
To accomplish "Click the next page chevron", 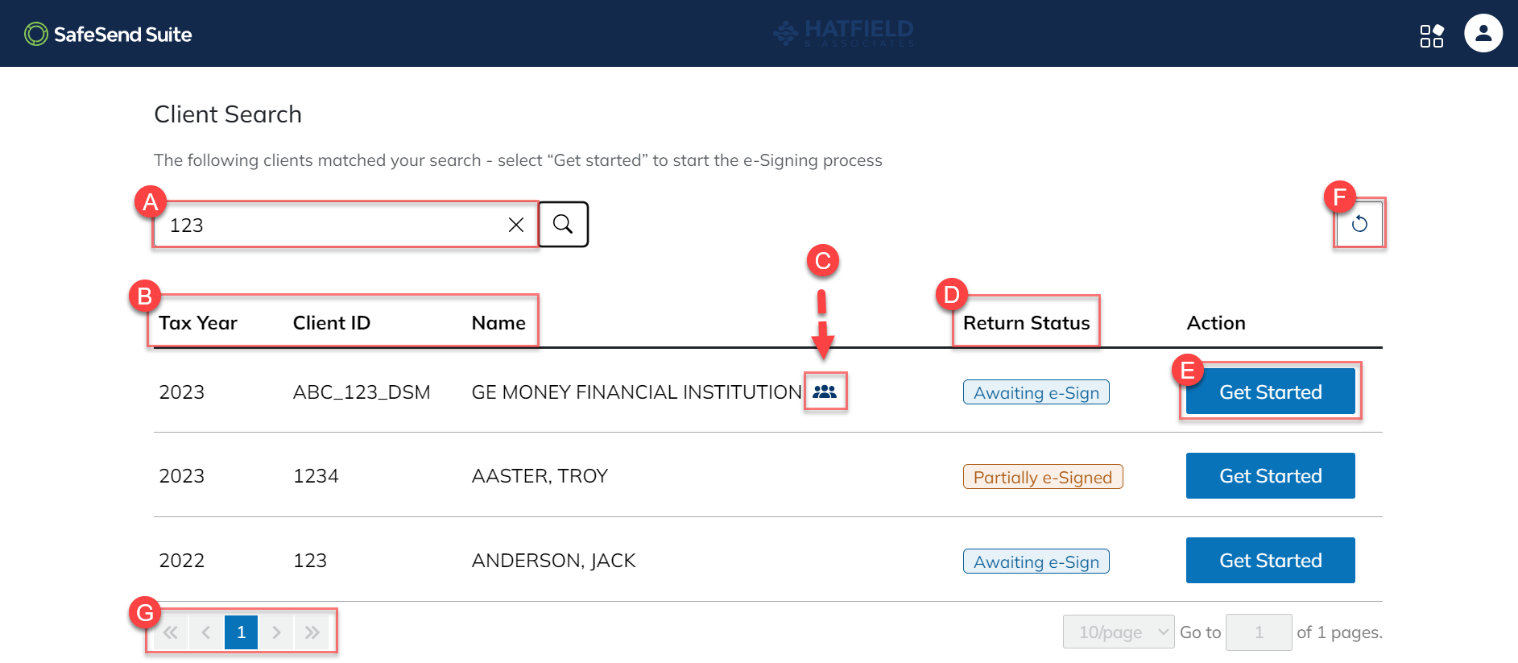I will click(x=277, y=632).
